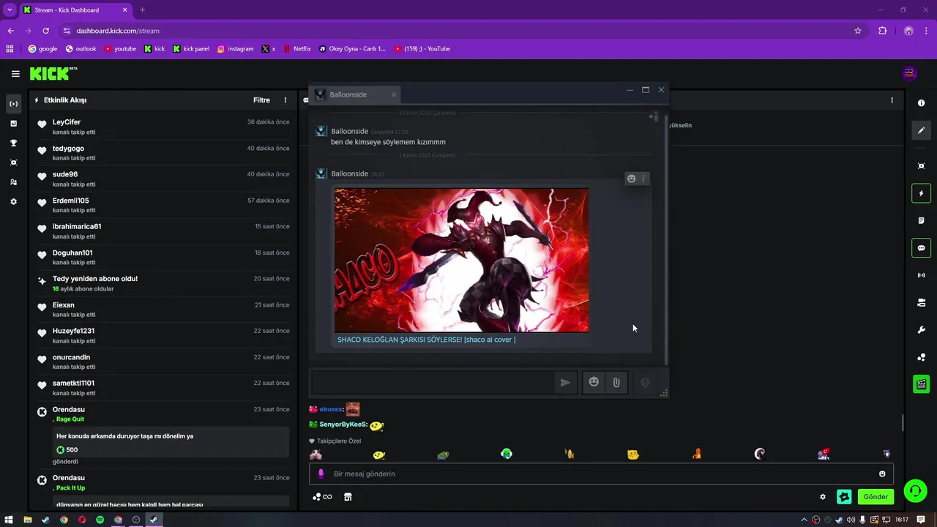Open the Stream section in left sidebar
The height and width of the screenshot is (527, 937).
13,104
